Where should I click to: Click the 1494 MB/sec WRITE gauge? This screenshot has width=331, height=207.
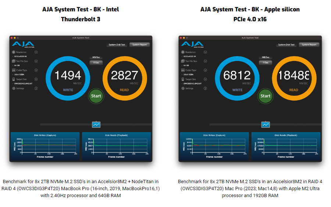[x=68, y=78]
